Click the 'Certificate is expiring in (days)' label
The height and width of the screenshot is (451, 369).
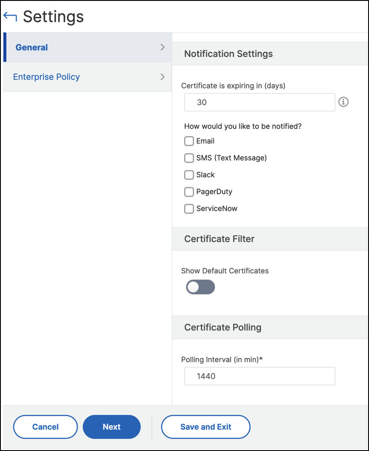233,86
